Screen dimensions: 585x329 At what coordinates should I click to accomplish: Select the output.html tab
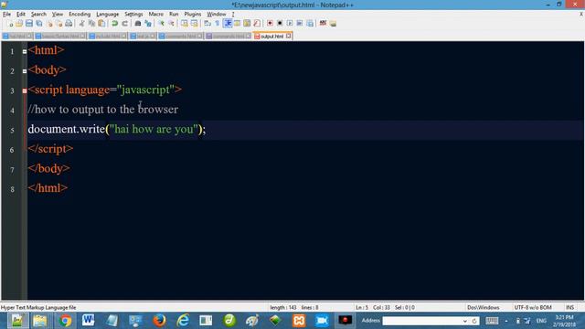pyautogui.click(x=272, y=37)
